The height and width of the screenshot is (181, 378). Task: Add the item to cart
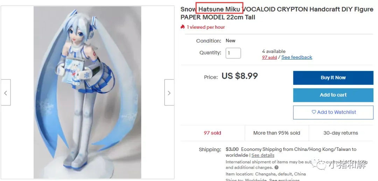pos(333,95)
